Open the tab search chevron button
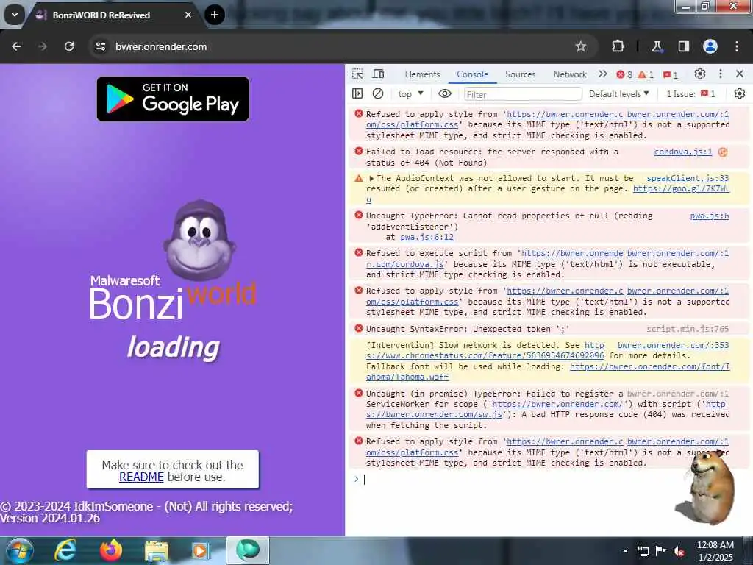This screenshot has height=565, width=753. (x=15, y=15)
